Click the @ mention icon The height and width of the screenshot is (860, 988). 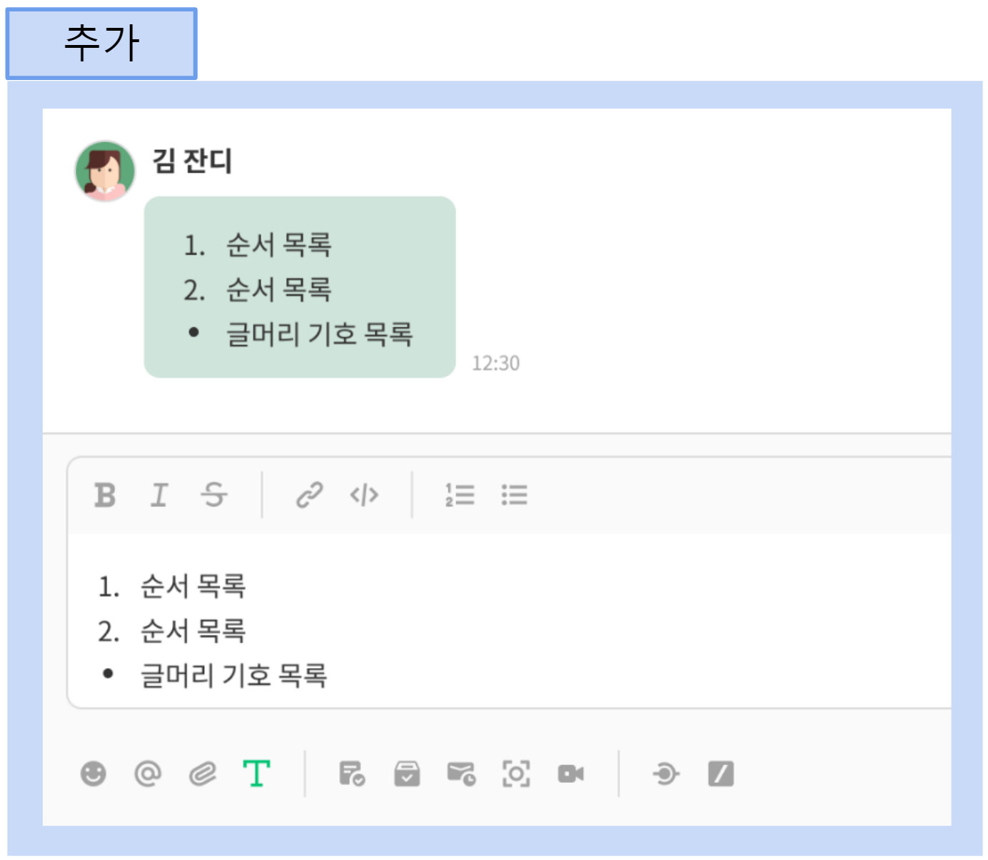tap(148, 774)
